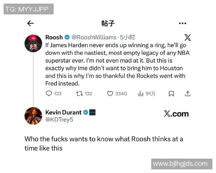
Task: Click Kevin Durant's verified badge
Action: (x=86, y=112)
